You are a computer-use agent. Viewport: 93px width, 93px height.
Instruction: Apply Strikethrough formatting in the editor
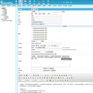tap(26, 78)
